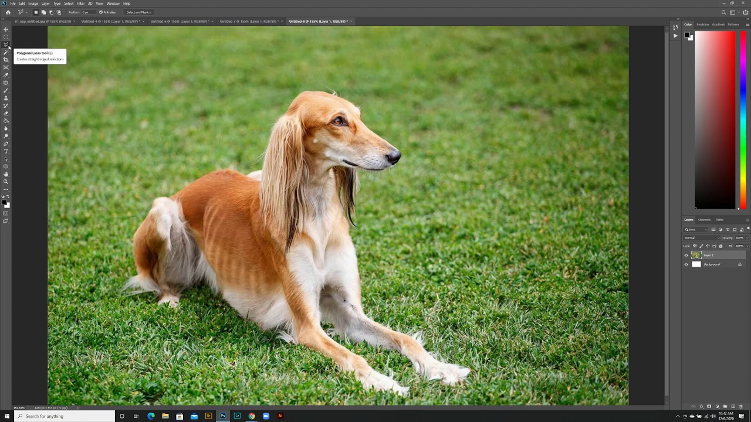Select the Elliptical Marquee tool
Image resolution: width=751 pixels, height=422 pixels.
pyautogui.click(x=6, y=37)
